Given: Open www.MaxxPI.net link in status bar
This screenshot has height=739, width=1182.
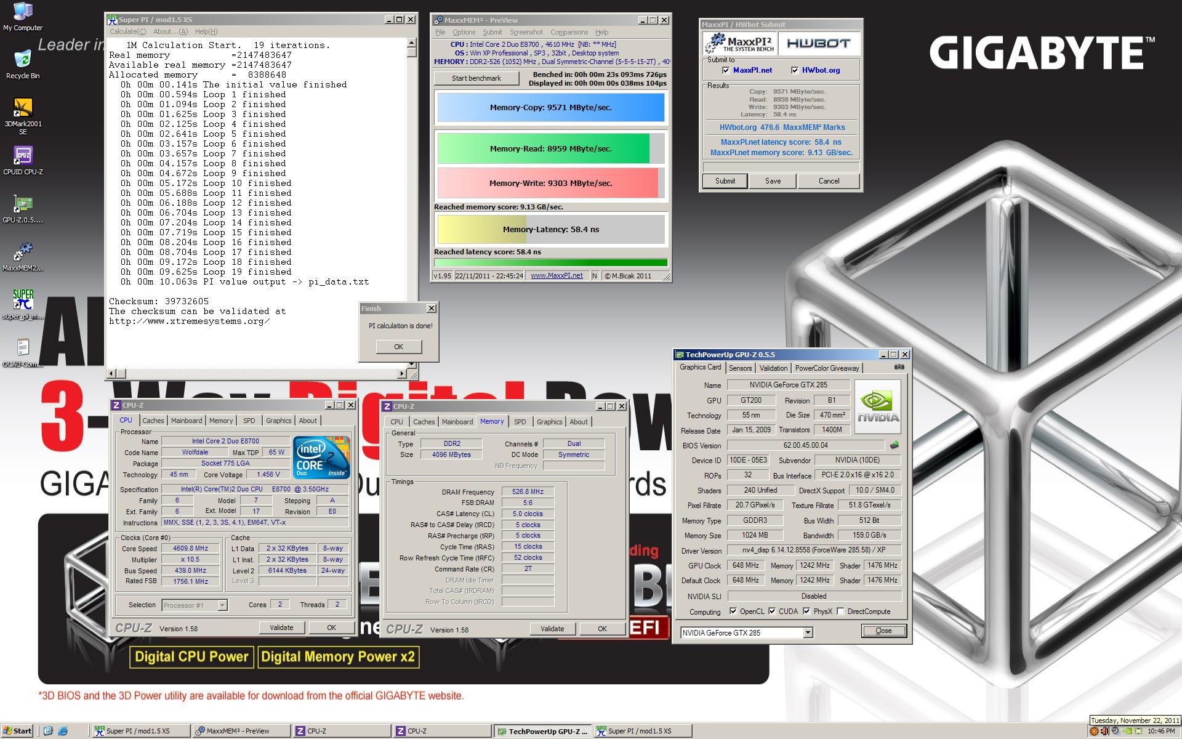Looking at the screenshot, I should [x=557, y=275].
